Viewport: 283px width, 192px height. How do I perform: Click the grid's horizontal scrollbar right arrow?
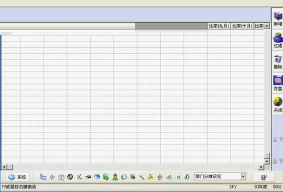[261, 167]
